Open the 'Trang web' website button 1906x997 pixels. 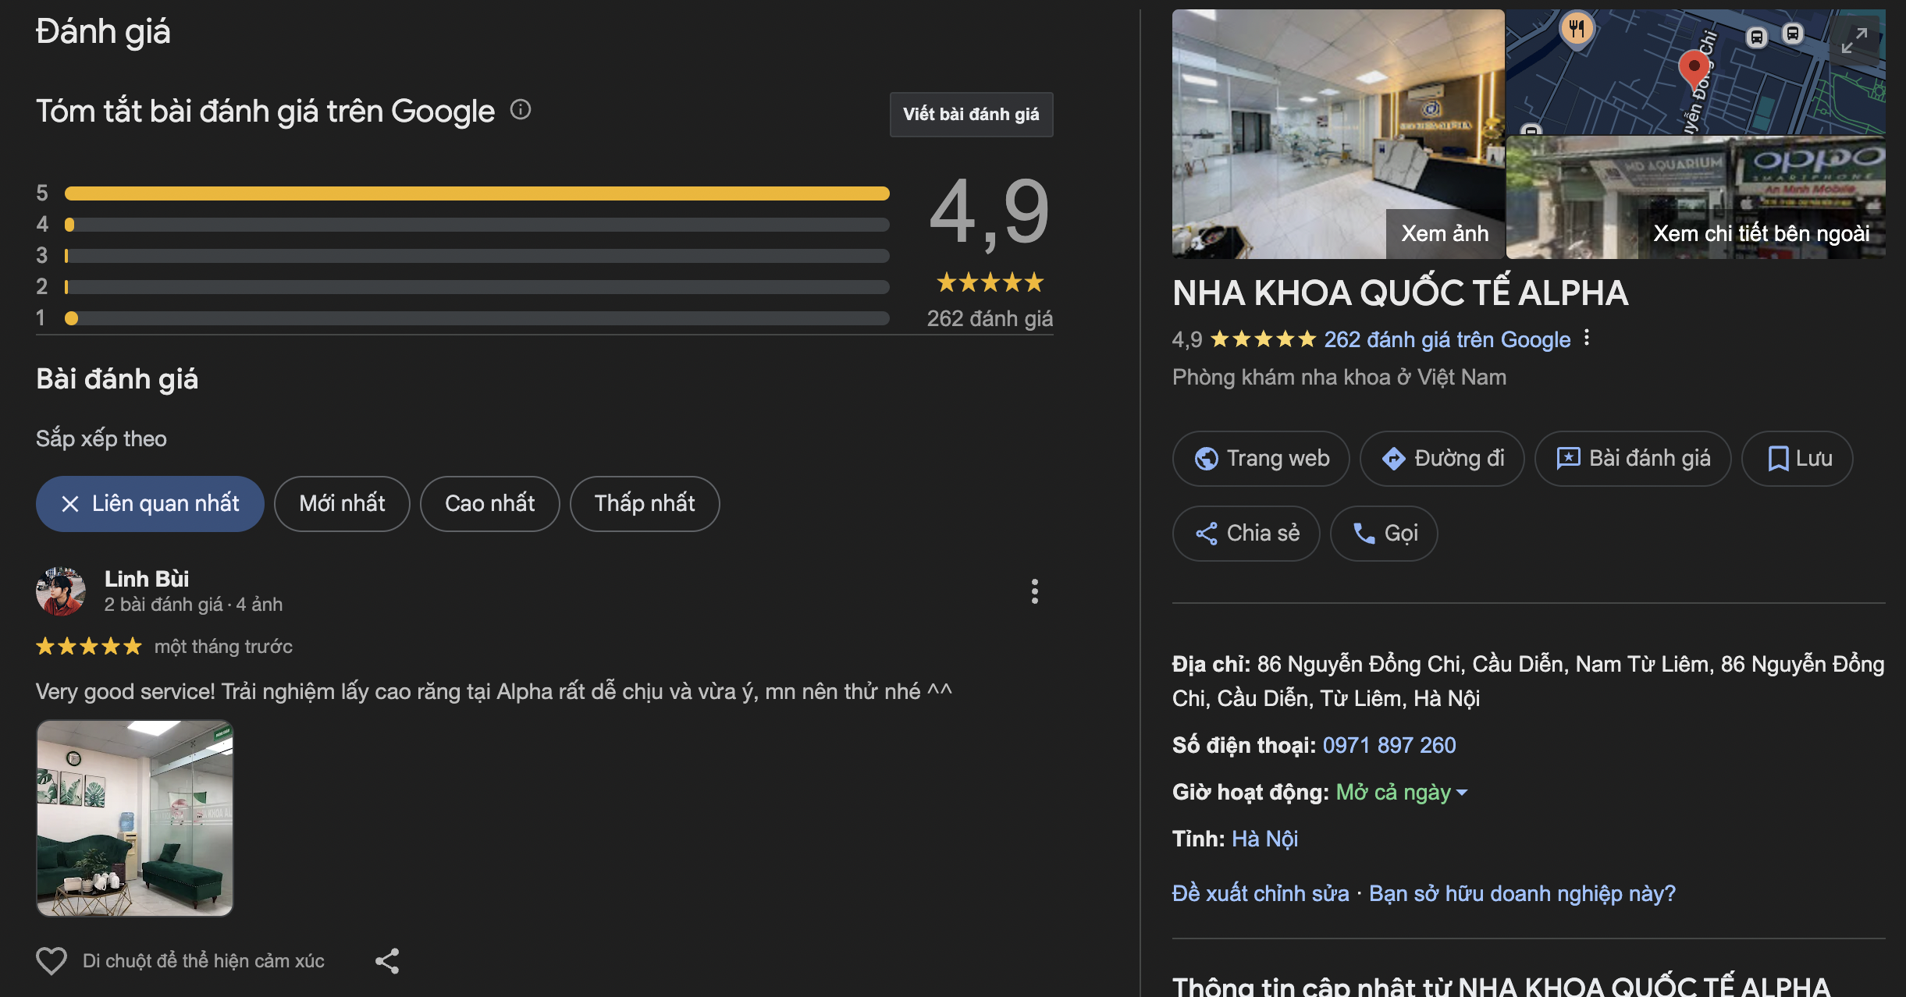tap(1261, 459)
